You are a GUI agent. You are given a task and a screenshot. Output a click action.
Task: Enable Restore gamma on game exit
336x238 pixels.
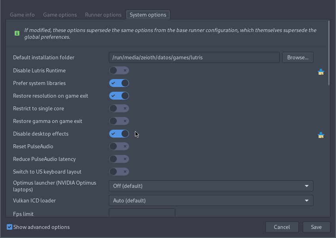click(x=119, y=121)
